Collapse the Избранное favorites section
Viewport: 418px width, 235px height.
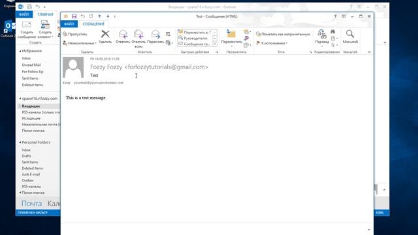tap(20, 51)
